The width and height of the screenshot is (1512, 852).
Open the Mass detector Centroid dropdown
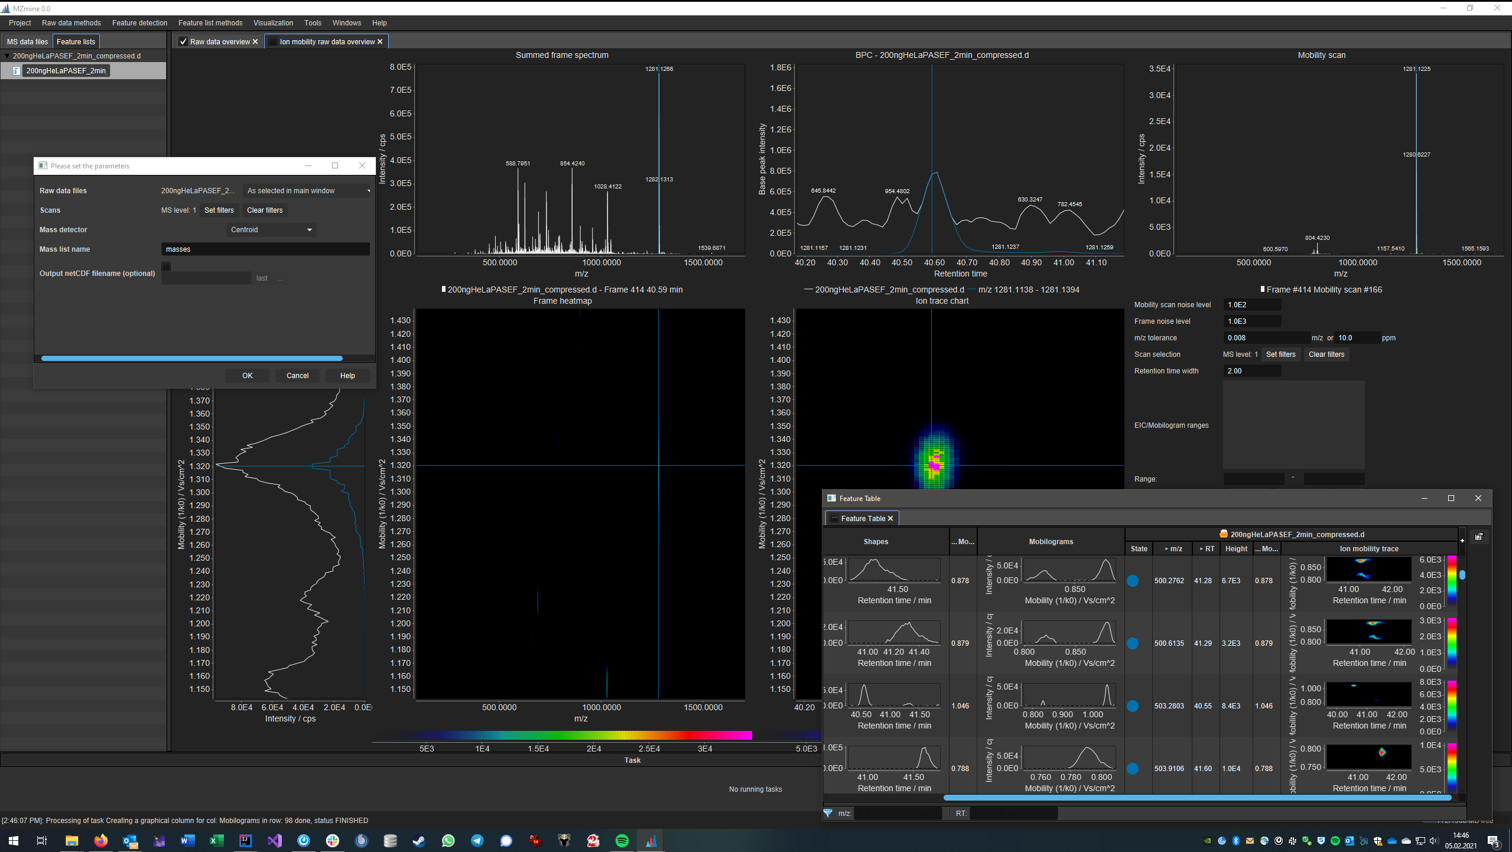click(x=272, y=230)
